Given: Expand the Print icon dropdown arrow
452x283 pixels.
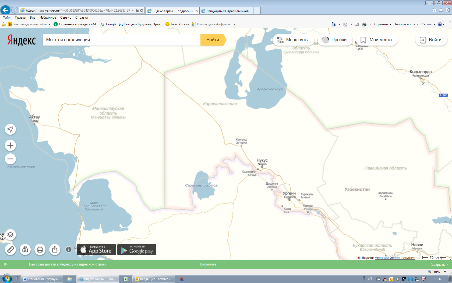Looking at the screenshot, I should [370, 24].
